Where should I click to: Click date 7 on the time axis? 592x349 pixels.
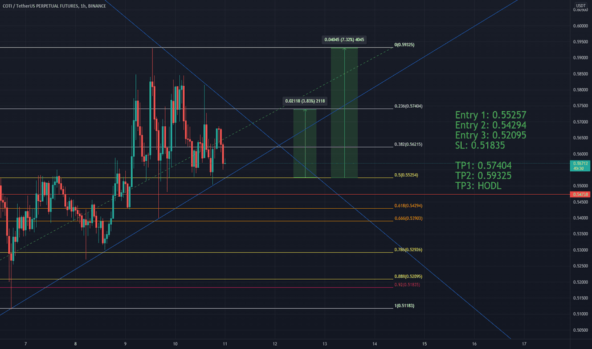click(25, 344)
